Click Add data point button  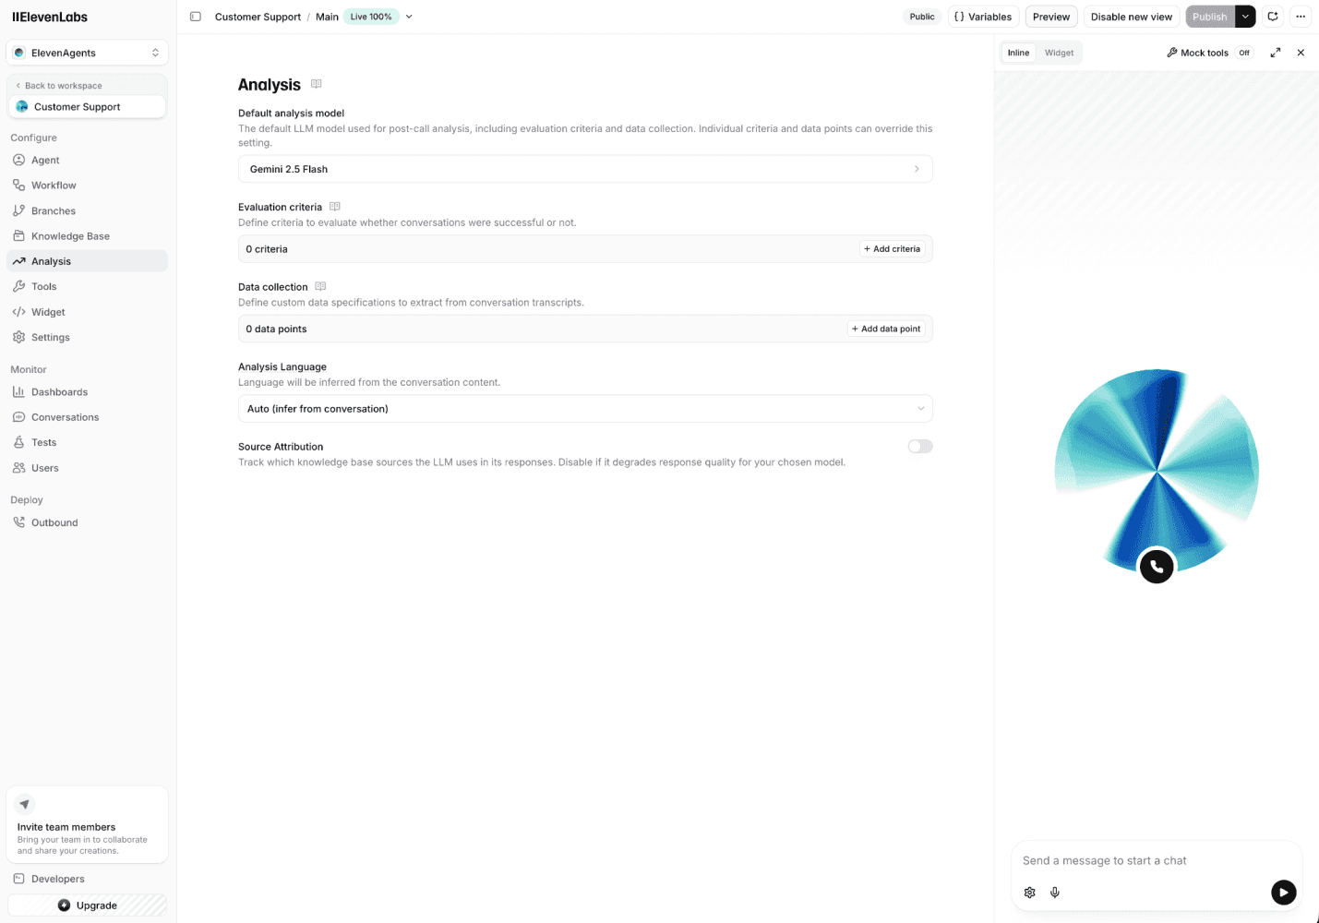pyautogui.click(x=886, y=329)
